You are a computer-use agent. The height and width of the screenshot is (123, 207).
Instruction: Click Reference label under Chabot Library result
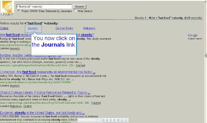[16, 106]
